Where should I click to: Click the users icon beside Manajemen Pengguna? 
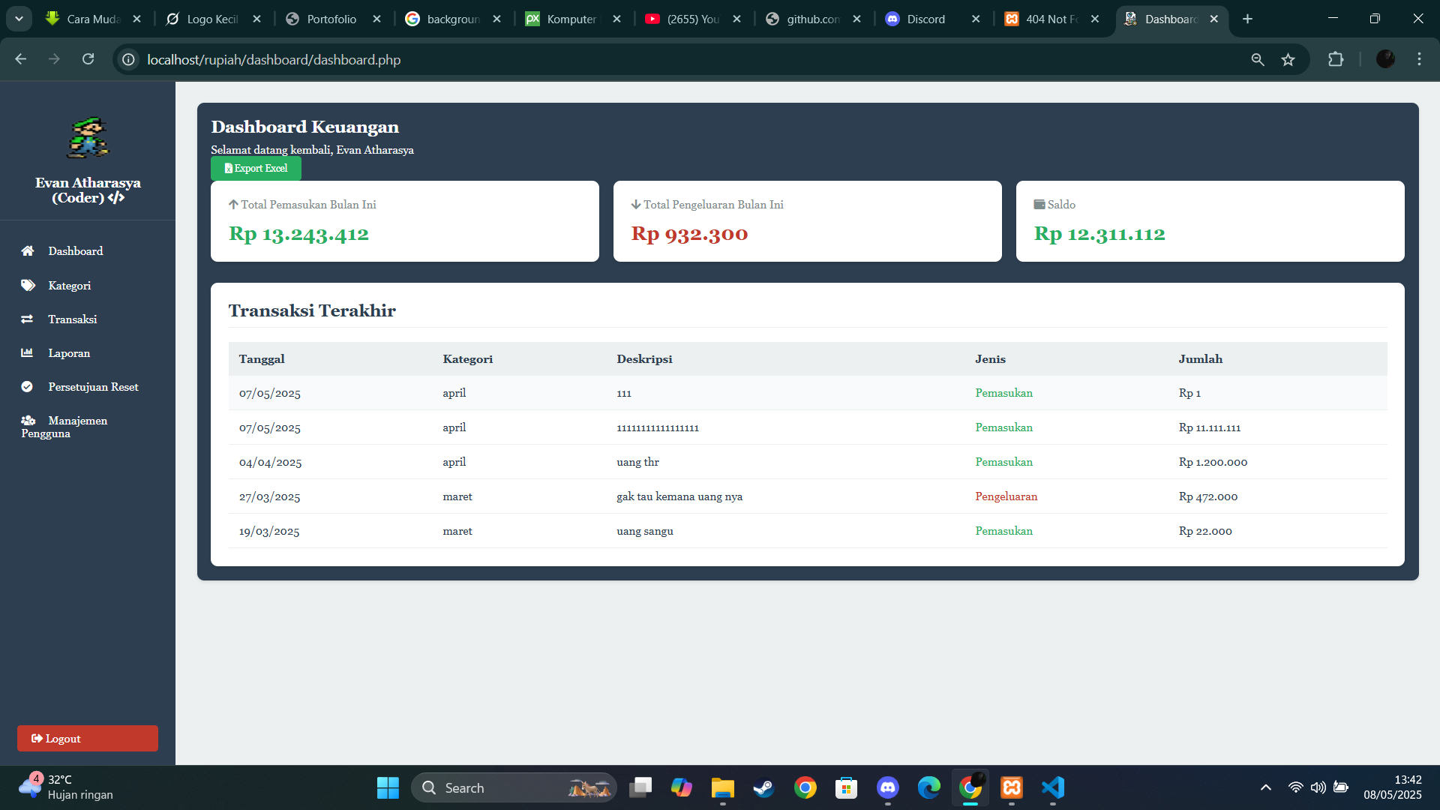point(28,421)
